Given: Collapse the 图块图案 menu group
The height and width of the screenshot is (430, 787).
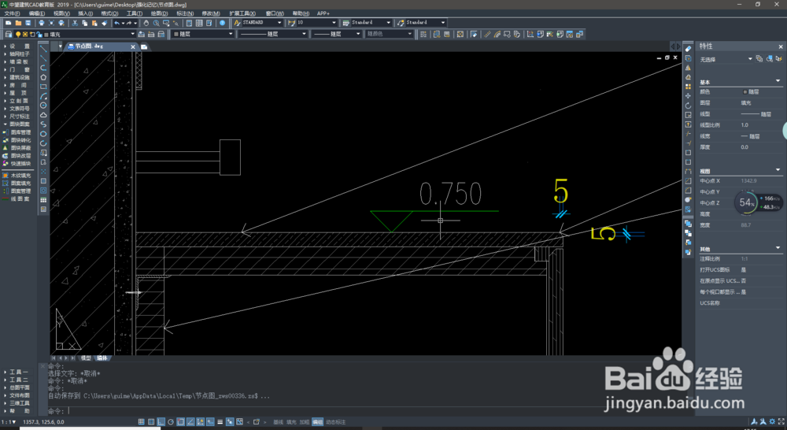Looking at the screenshot, I should coord(17,124).
